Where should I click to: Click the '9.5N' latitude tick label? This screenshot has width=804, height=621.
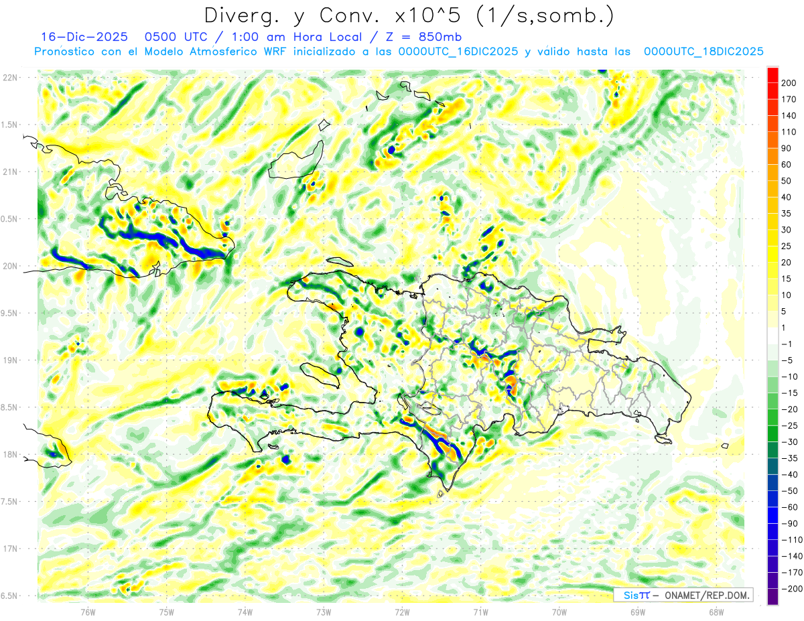(x=10, y=313)
